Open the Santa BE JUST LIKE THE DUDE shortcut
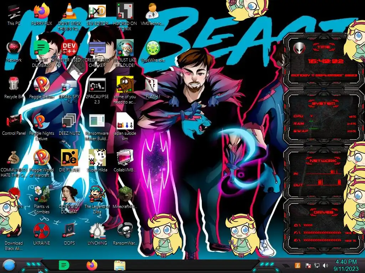This screenshot has height=273, width=365. click(125, 54)
